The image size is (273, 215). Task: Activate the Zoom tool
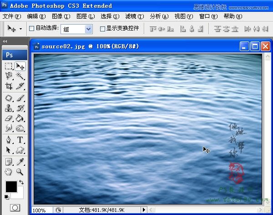(20, 172)
